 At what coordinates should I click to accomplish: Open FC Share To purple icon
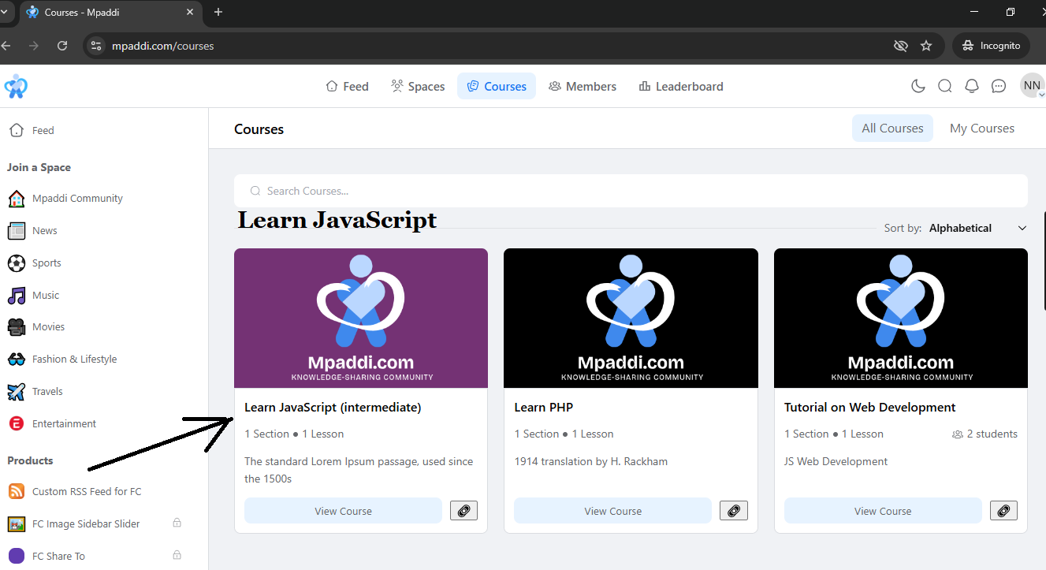click(x=16, y=556)
